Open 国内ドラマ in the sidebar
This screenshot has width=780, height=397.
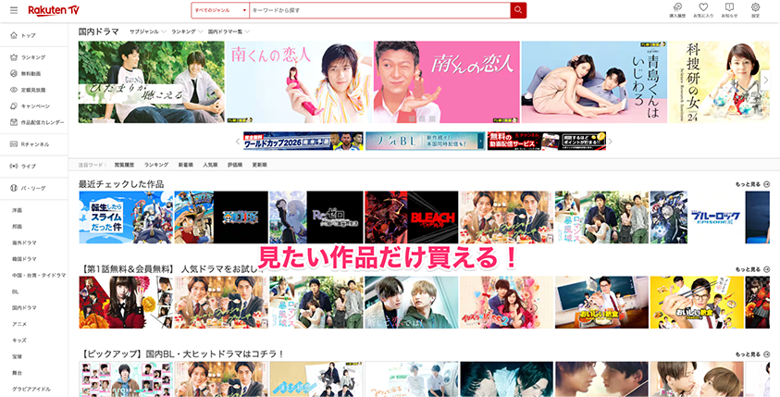[24, 308]
